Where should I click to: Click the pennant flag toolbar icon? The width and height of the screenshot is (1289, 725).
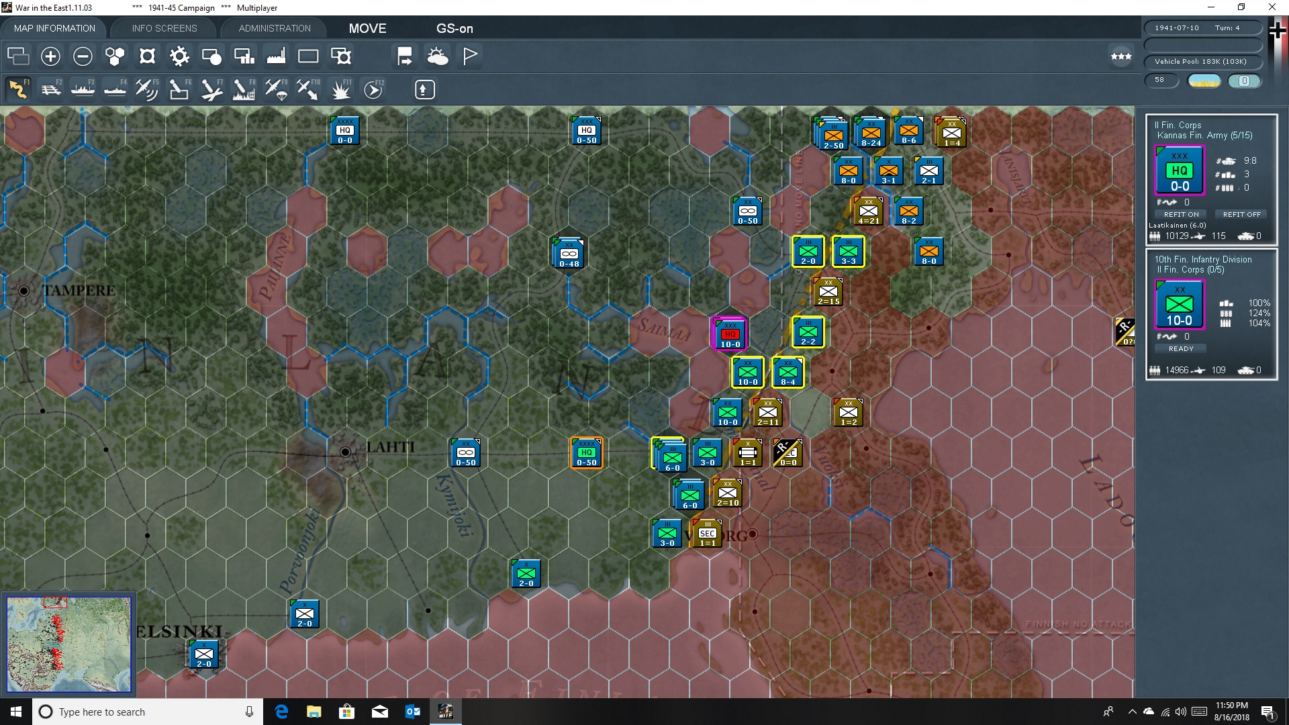click(470, 56)
